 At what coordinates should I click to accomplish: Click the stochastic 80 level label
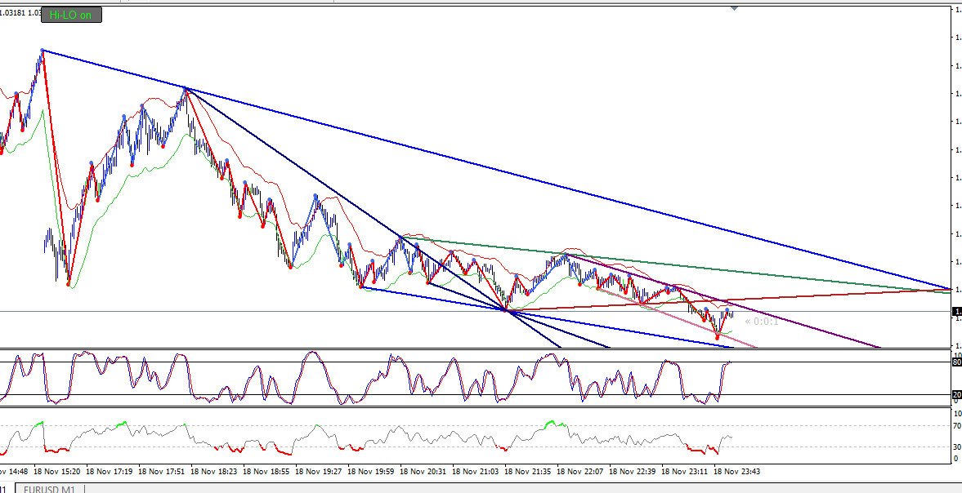pos(956,362)
